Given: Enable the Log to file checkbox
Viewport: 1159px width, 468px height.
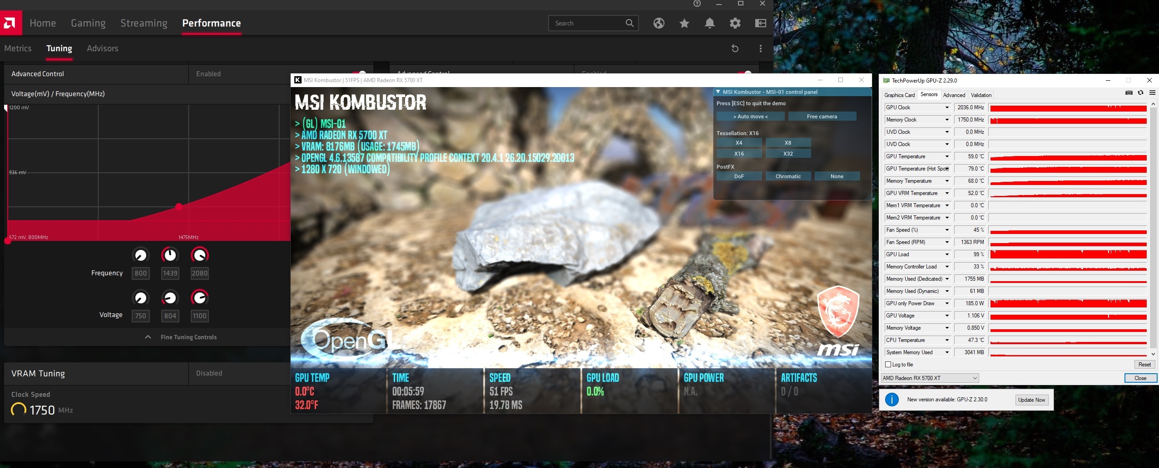Looking at the screenshot, I should point(888,365).
